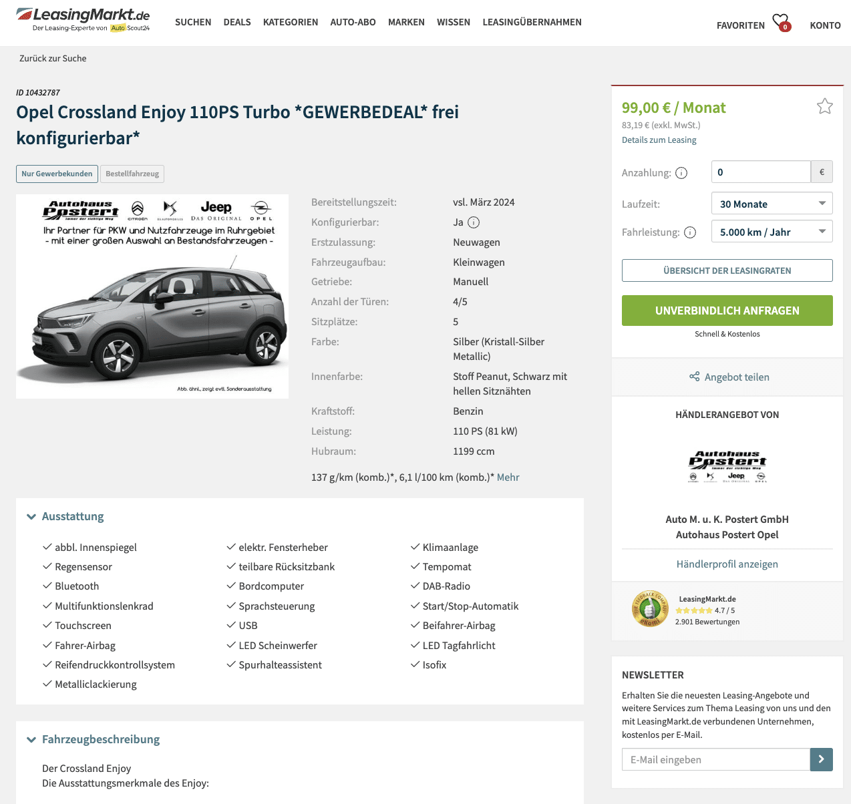This screenshot has width=851, height=804.
Task: Open the Fahrleistung 5.000 km dropdown
Action: click(772, 232)
